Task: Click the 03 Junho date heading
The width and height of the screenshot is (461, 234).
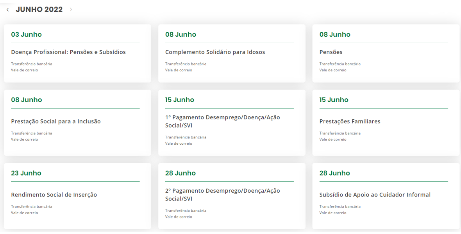Action: (x=26, y=35)
